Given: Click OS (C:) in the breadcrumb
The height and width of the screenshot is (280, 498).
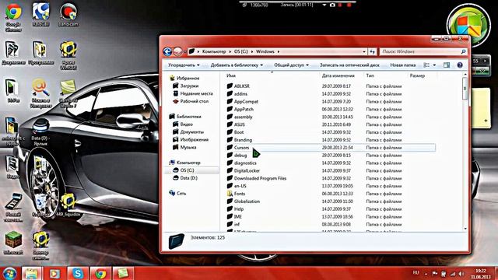Looking at the screenshot, I should tap(240, 51).
